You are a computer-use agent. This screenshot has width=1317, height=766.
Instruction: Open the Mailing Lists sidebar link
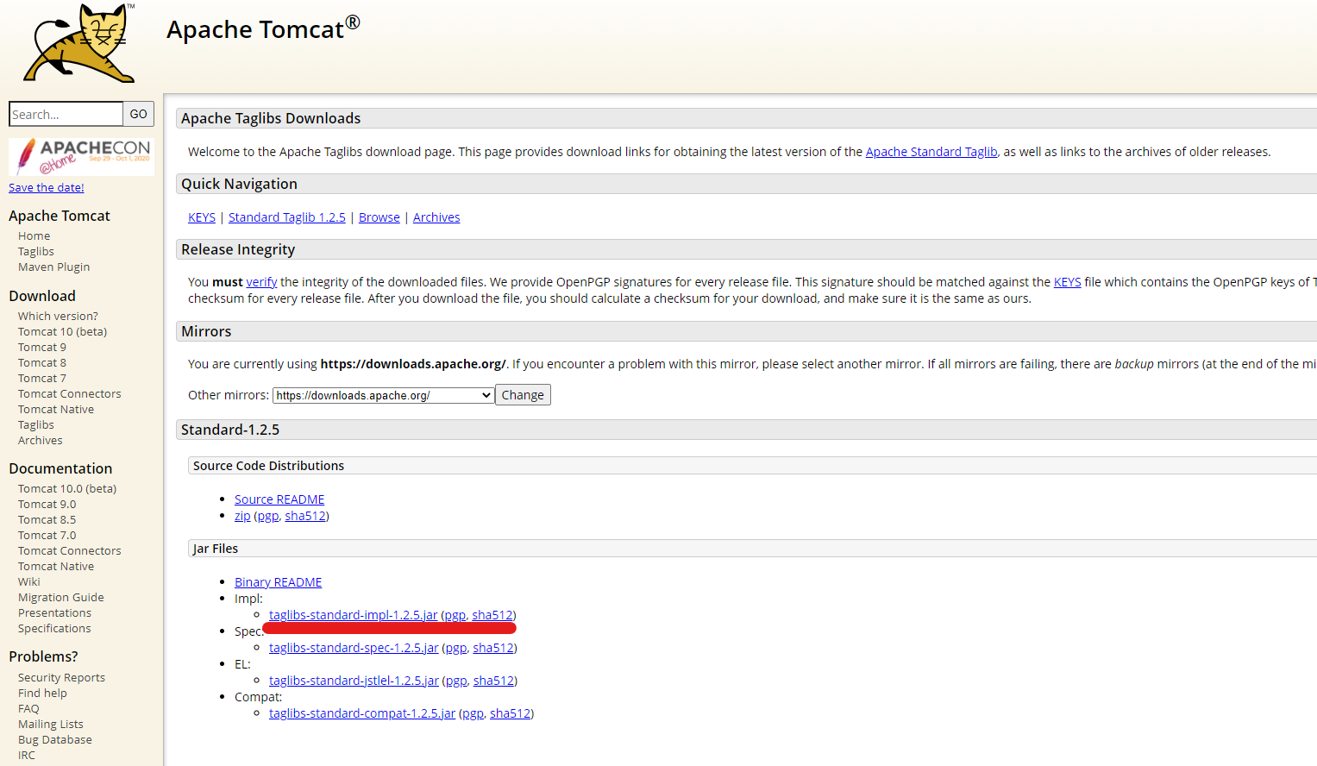[51, 724]
